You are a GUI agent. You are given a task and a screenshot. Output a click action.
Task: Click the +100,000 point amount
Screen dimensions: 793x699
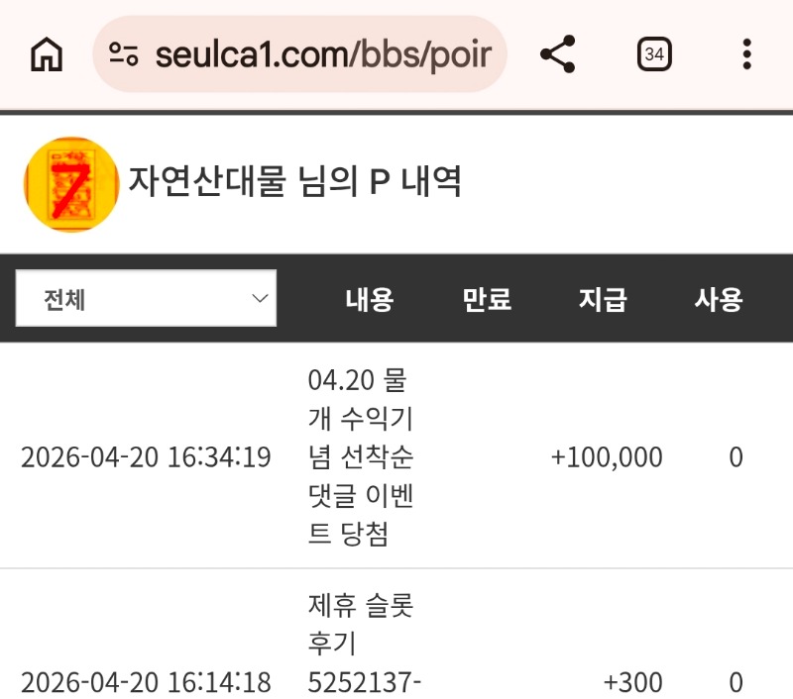(x=607, y=457)
